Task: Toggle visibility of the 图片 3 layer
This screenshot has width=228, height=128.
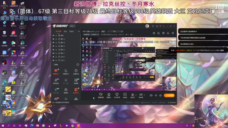Action: (x=53, y=46)
